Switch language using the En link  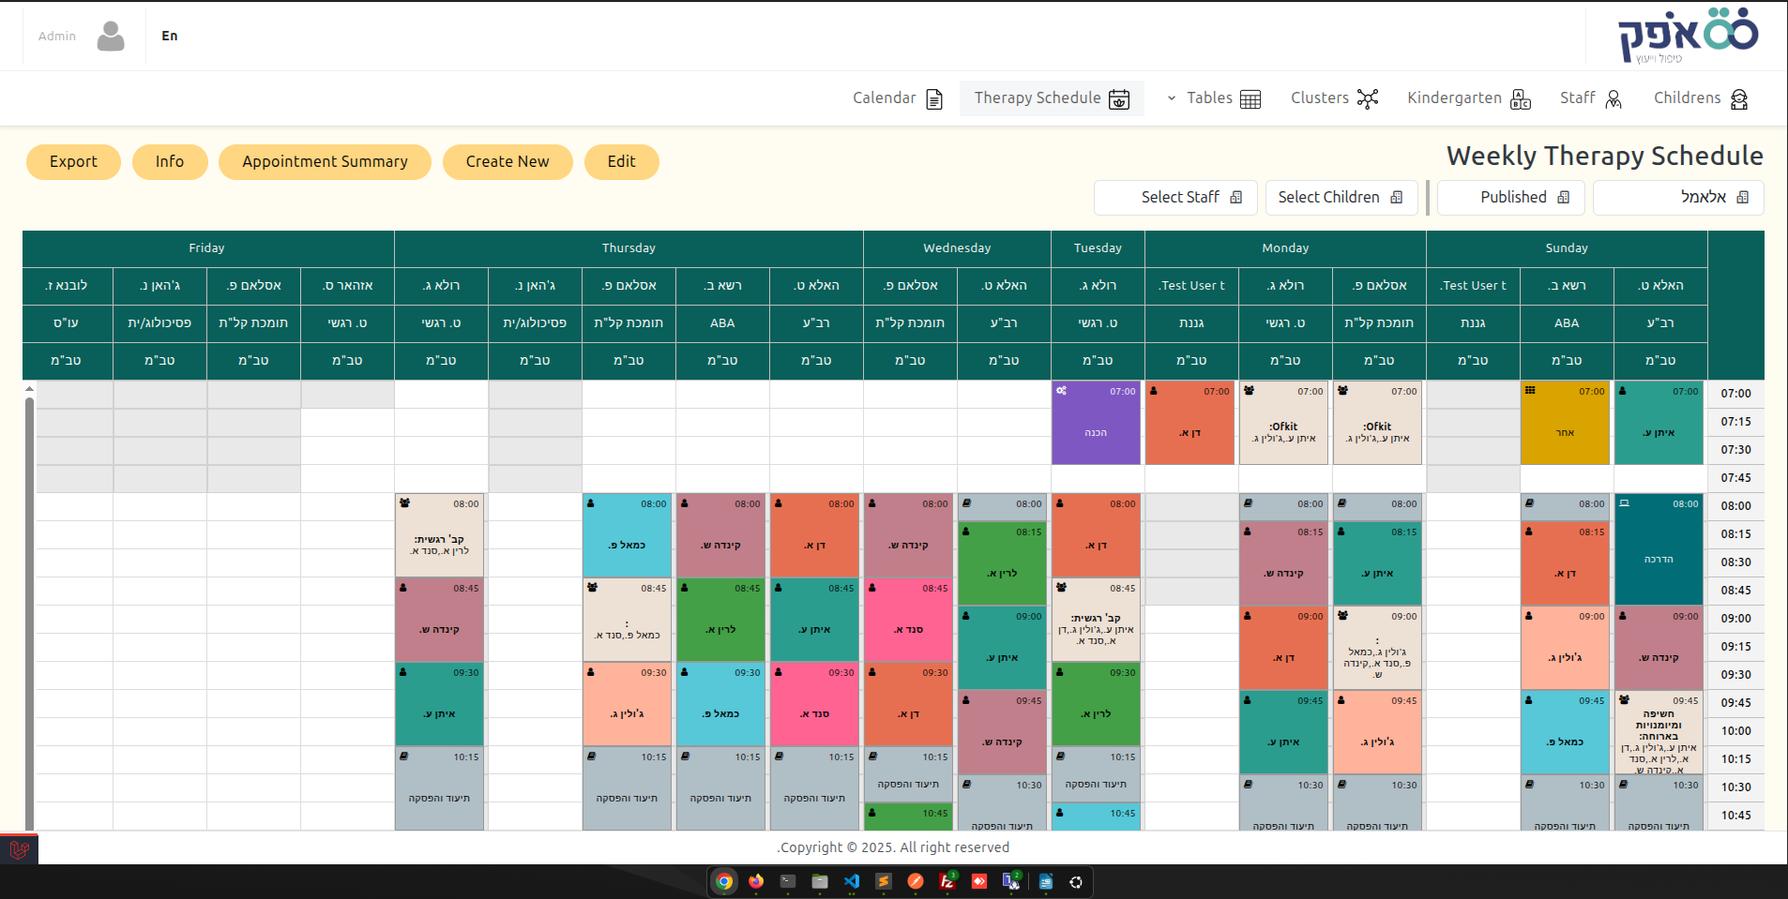tap(170, 36)
